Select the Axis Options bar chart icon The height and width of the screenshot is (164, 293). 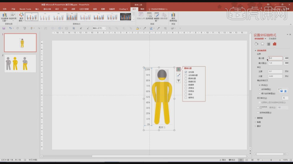tap(275, 44)
